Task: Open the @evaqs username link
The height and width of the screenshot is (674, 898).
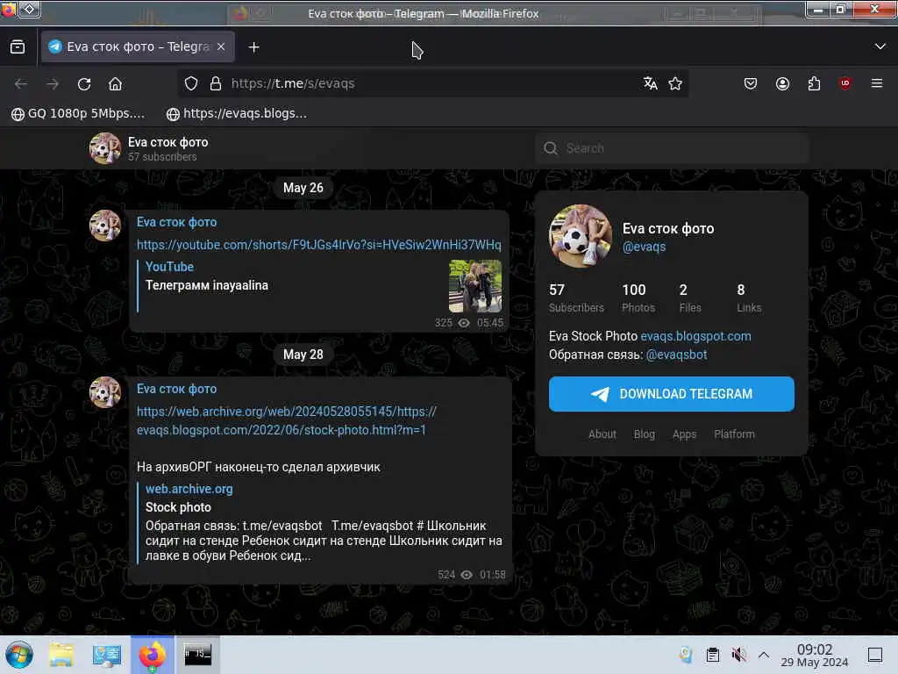Action: [644, 247]
